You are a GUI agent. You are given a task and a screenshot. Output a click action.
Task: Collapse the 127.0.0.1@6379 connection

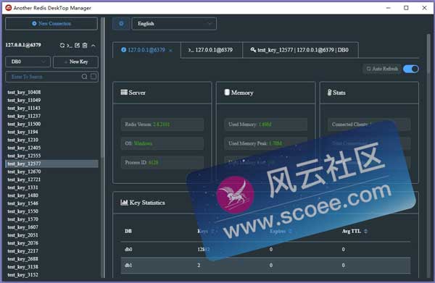click(94, 46)
